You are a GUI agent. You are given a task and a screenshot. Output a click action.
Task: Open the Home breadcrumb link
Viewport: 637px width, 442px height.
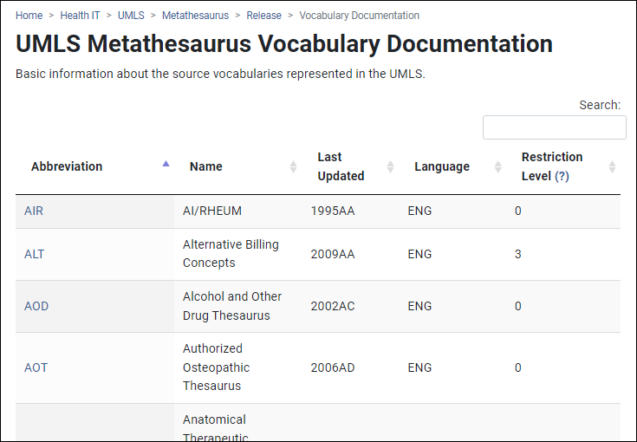tap(29, 16)
